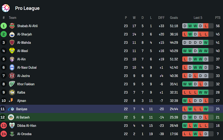Click the Pro League logo icon
The width and height of the screenshot is (223, 140).
(6, 8)
